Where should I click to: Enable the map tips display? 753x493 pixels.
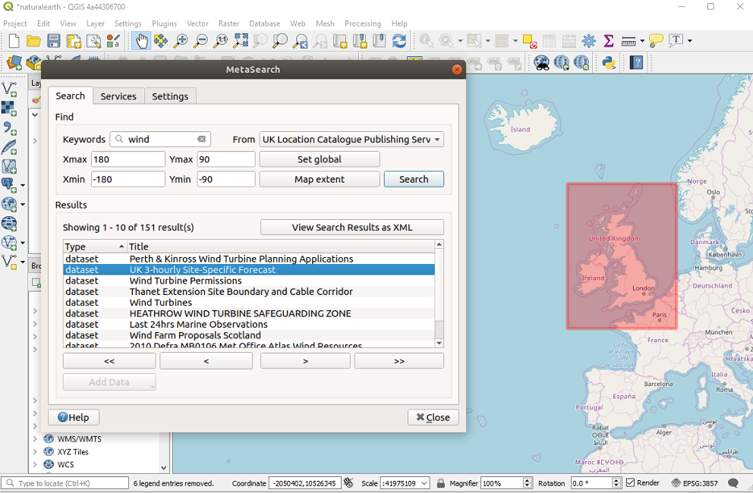coord(655,42)
